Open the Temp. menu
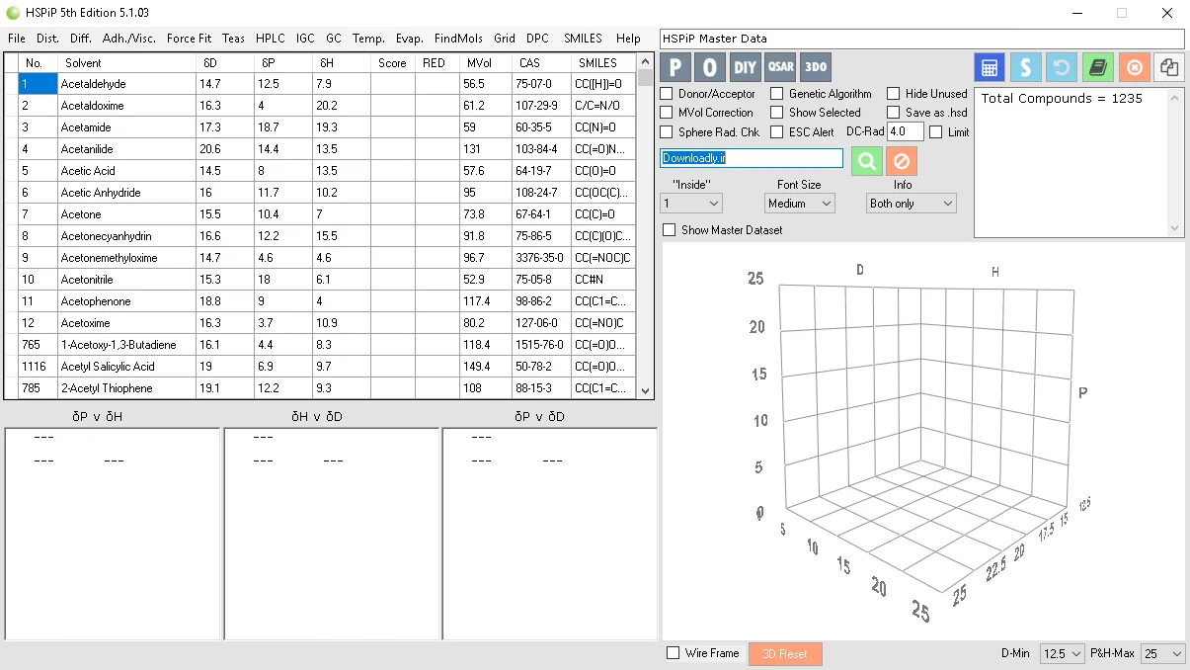1190x670 pixels. click(x=368, y=39)
